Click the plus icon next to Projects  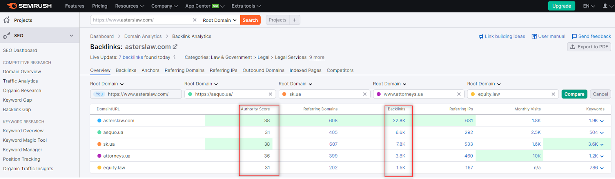coord(295,20)
